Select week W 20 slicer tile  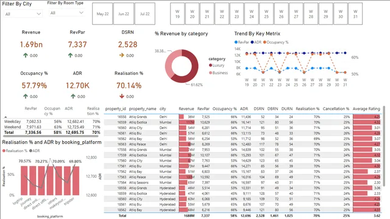(x=193, y=14)
